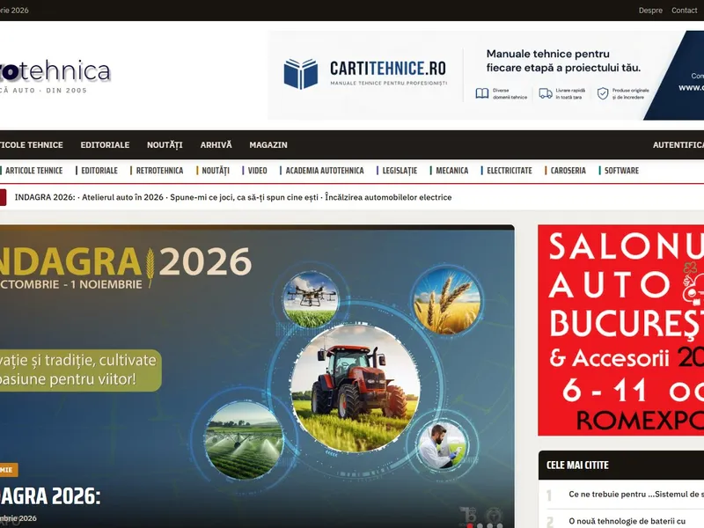Select MECANICA category

451,171
